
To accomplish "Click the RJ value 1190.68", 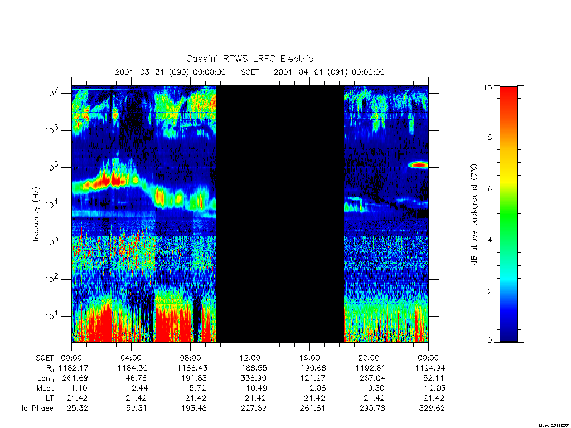I will 311,368.
